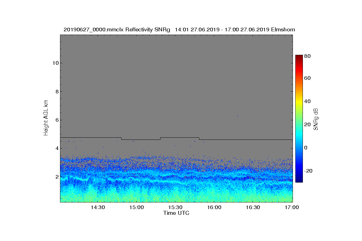Click the height axis value 8
Image resolution: width=362 pixels, height=241 pixels.
point(57,92)
